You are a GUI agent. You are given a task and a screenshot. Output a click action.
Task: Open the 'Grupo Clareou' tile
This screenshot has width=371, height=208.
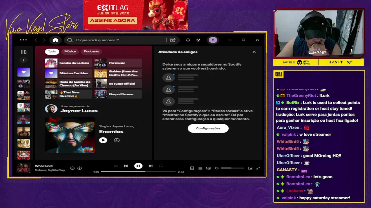click(x=118, y=94)
